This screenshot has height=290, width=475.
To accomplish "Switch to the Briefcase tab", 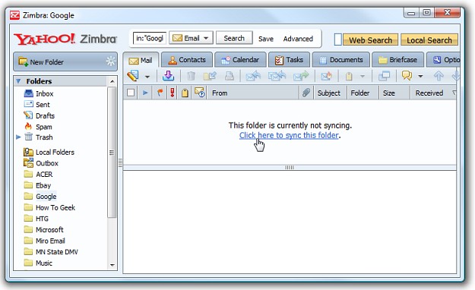I will click(397, 60).
